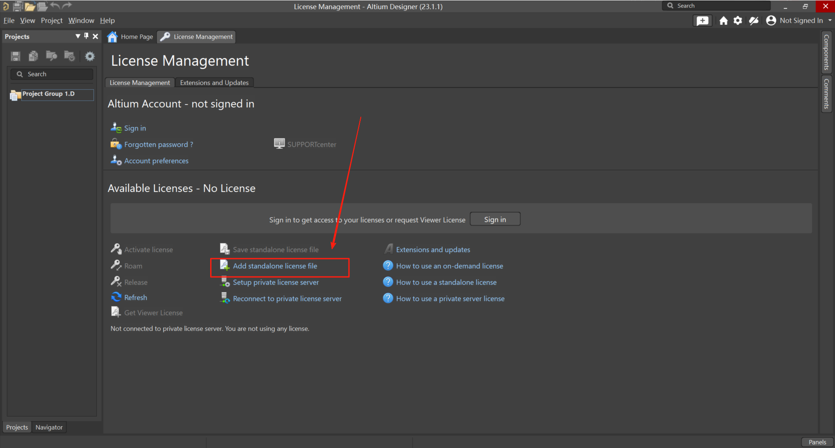Select the License Management document tab
This screenshot has height=448, width=835.
point(196,37)
